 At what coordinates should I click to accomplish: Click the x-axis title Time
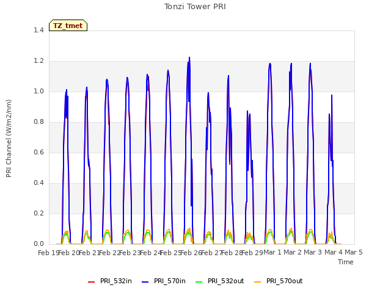click(346, 262)
